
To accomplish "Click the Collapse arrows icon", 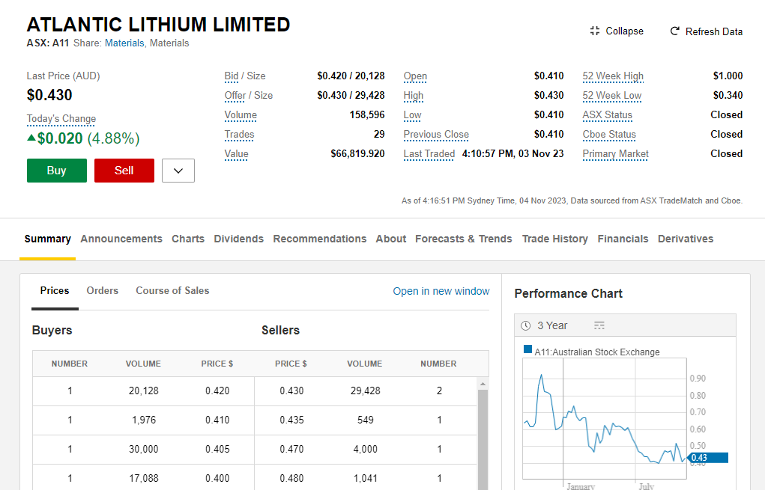I will pyautogui.click(x=594, y=31).
